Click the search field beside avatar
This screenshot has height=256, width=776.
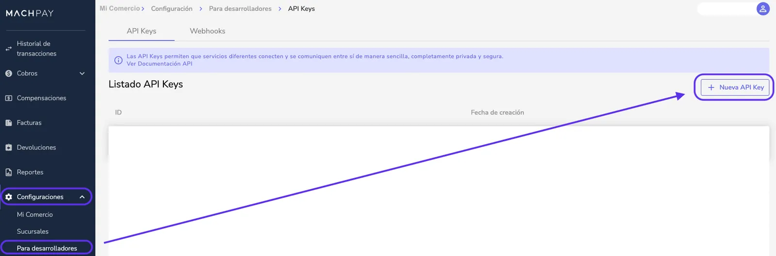tap(726, 9)
